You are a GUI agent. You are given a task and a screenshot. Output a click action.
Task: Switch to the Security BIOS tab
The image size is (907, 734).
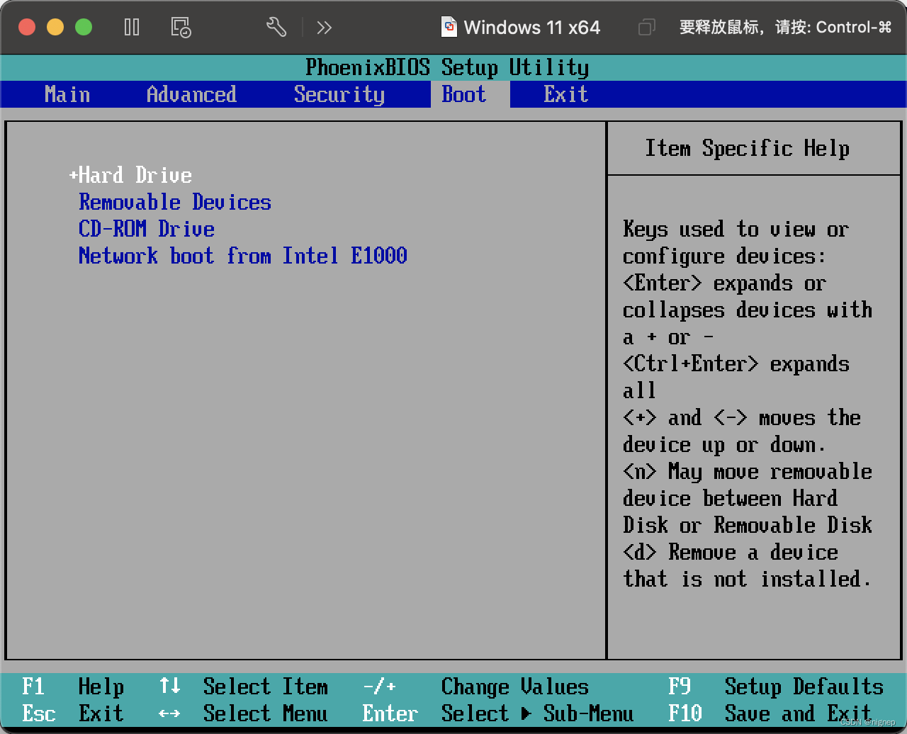[x=339, y=94]
